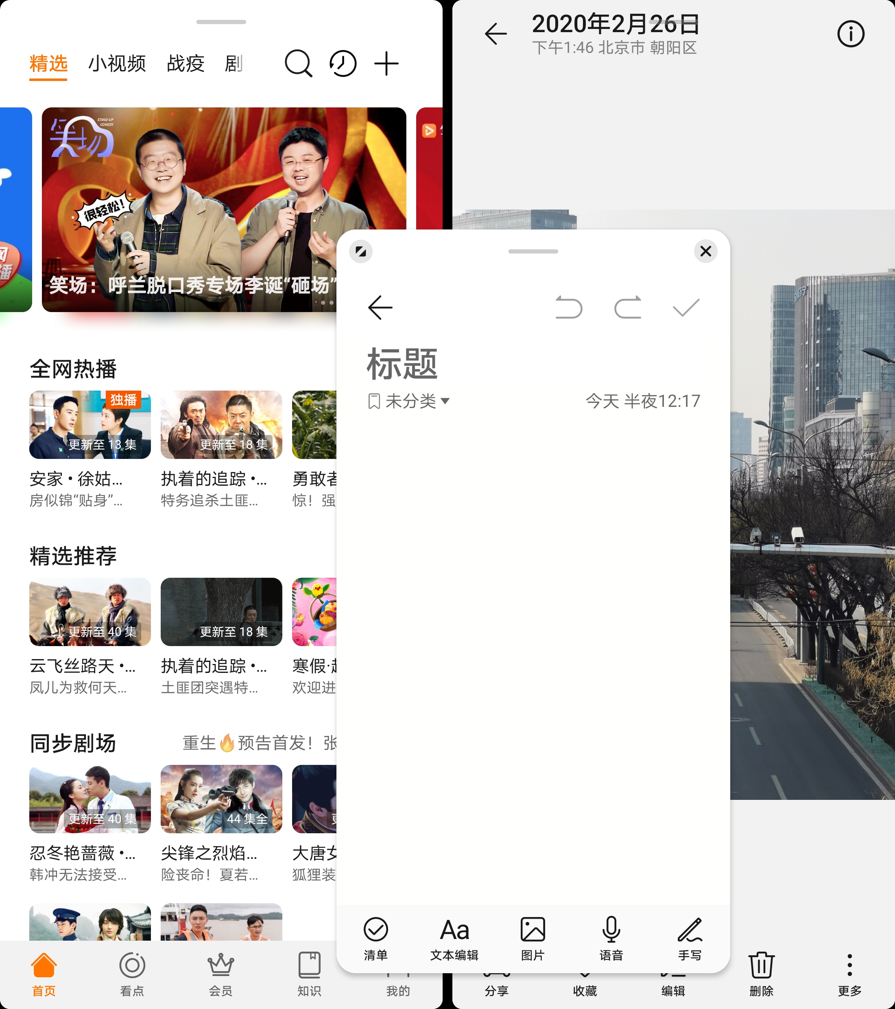Open the 安家 drama thumbnail
The height and width of the screenshot is (1009, 895).
(90, 424)
